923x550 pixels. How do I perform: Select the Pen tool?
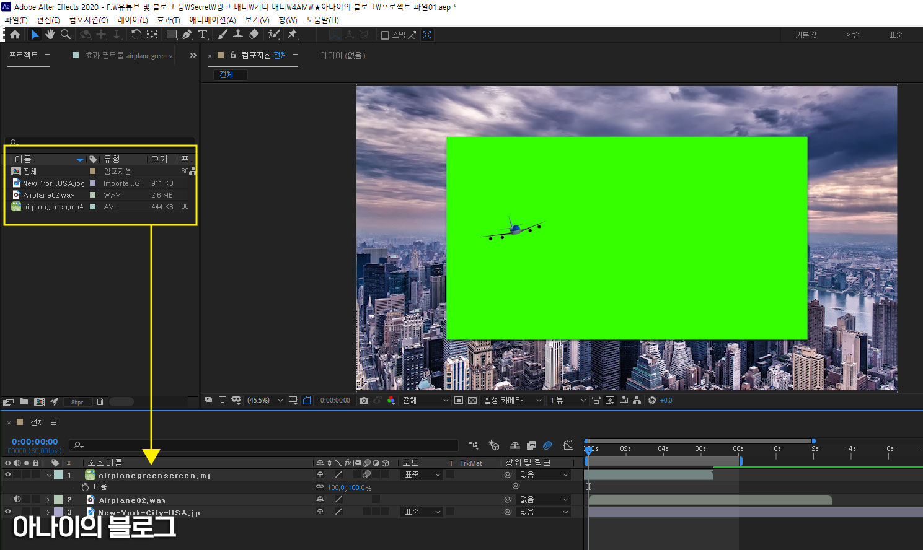[x=187, y=35]
